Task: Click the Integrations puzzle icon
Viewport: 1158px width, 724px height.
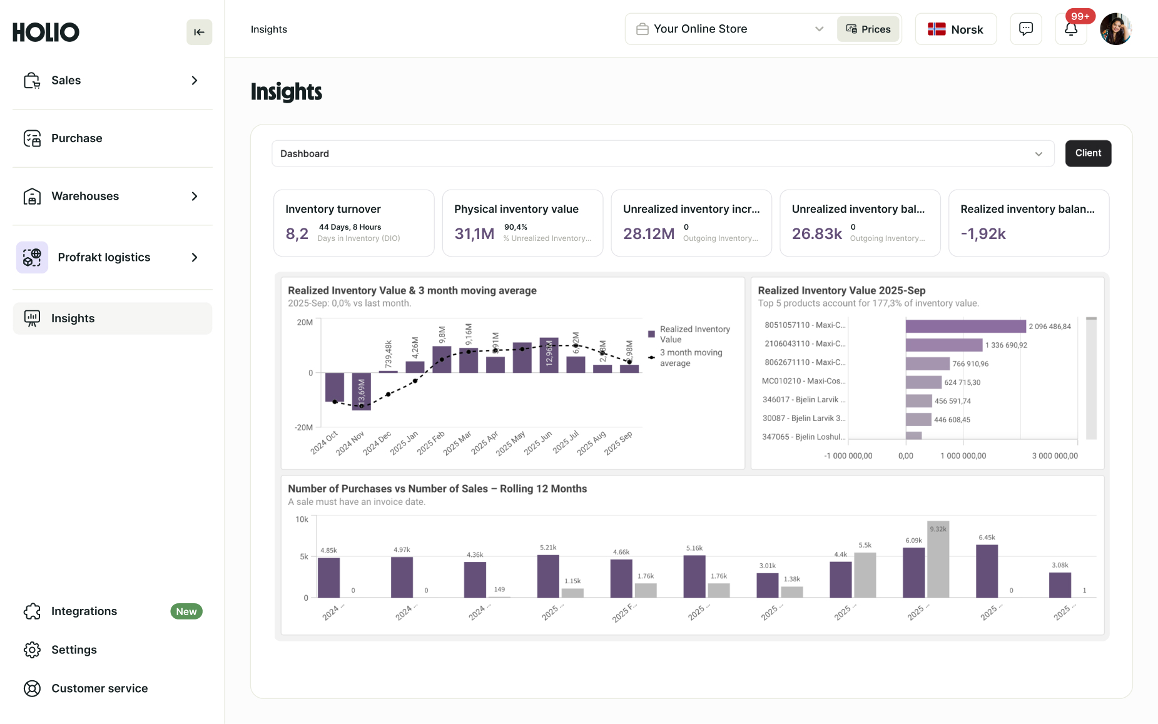Action: (32, 611)
